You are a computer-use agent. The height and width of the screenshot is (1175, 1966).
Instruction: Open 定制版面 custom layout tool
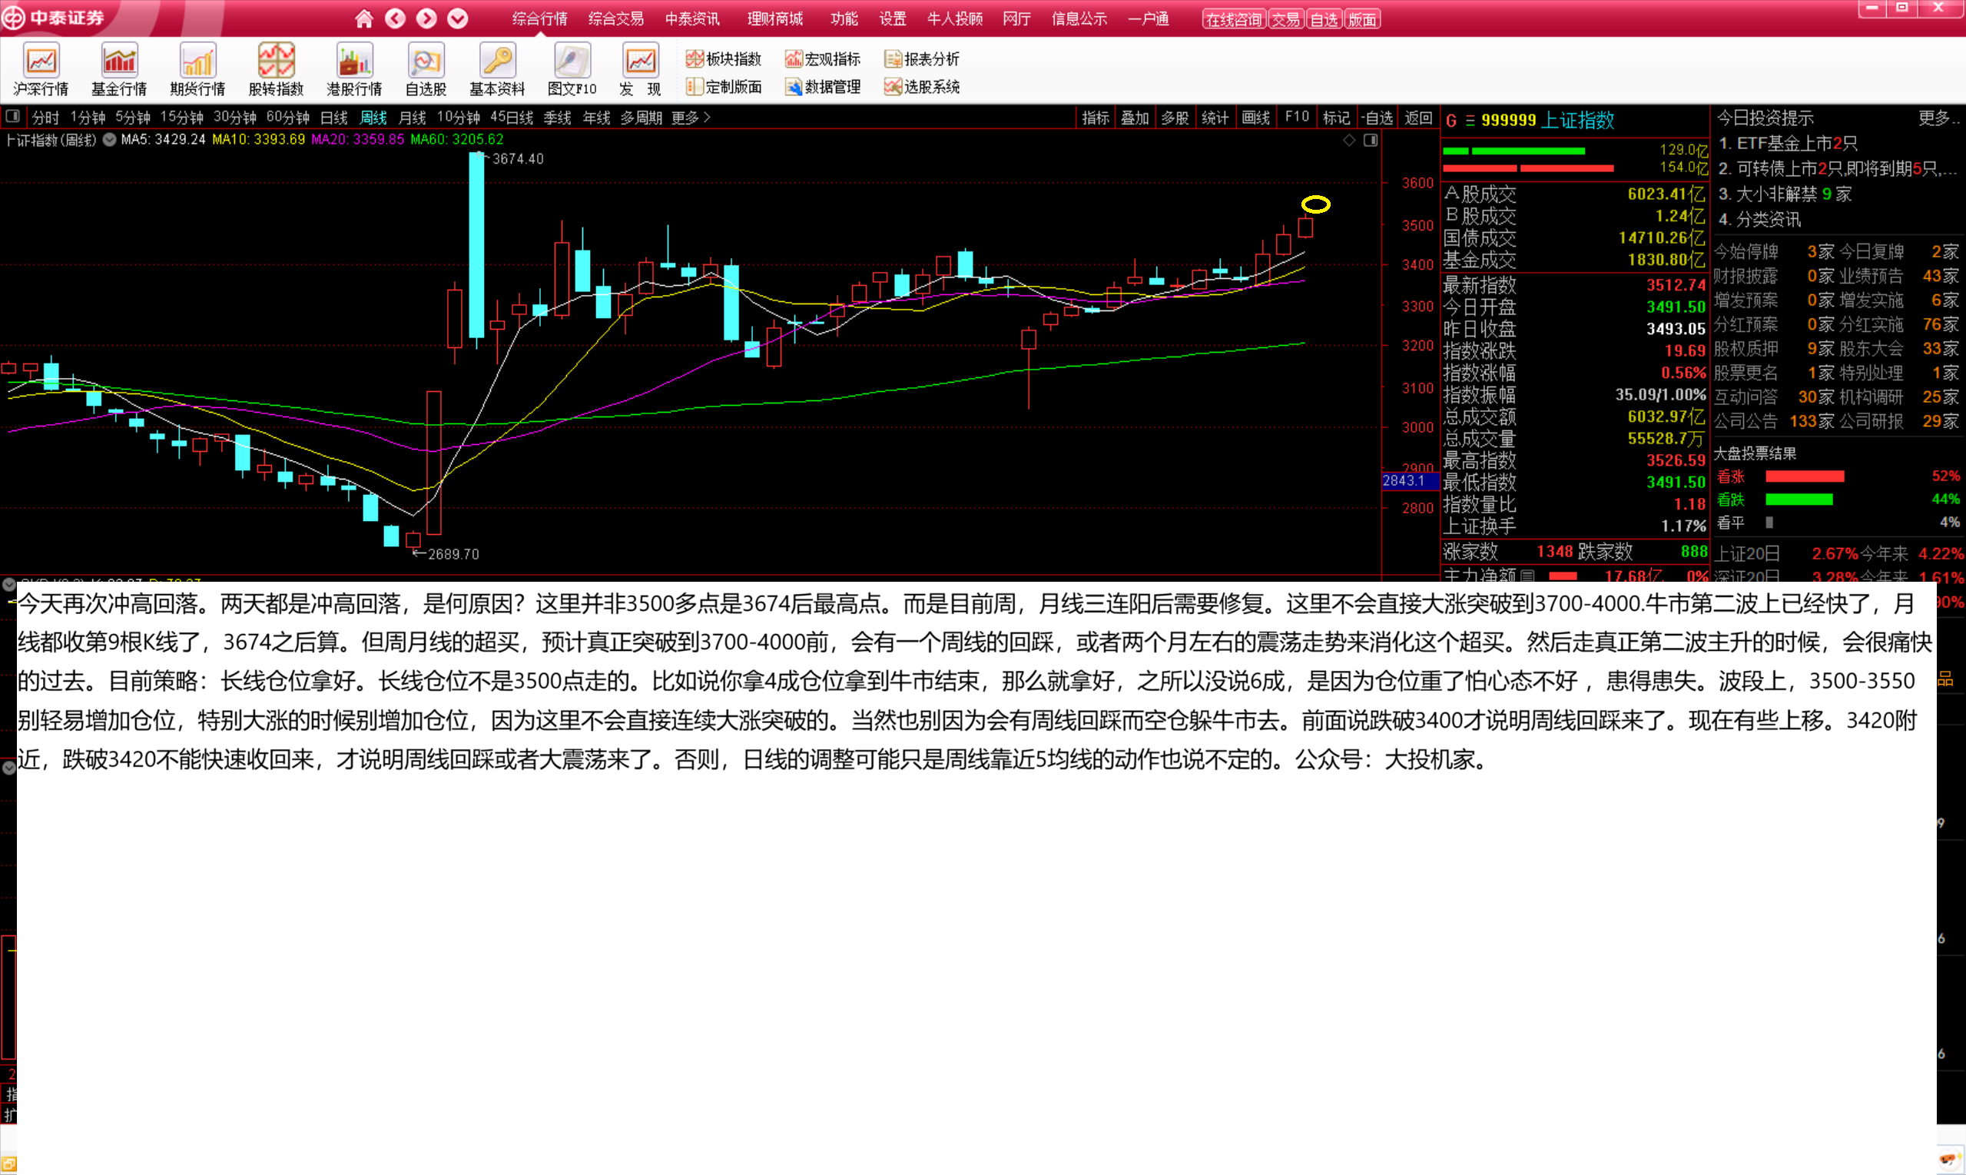pyautogui.click(x=724, y=86)
